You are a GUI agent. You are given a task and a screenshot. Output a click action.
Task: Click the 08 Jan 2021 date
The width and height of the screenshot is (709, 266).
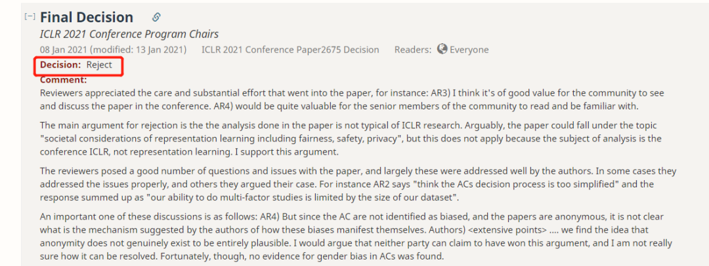pos(64,50)
